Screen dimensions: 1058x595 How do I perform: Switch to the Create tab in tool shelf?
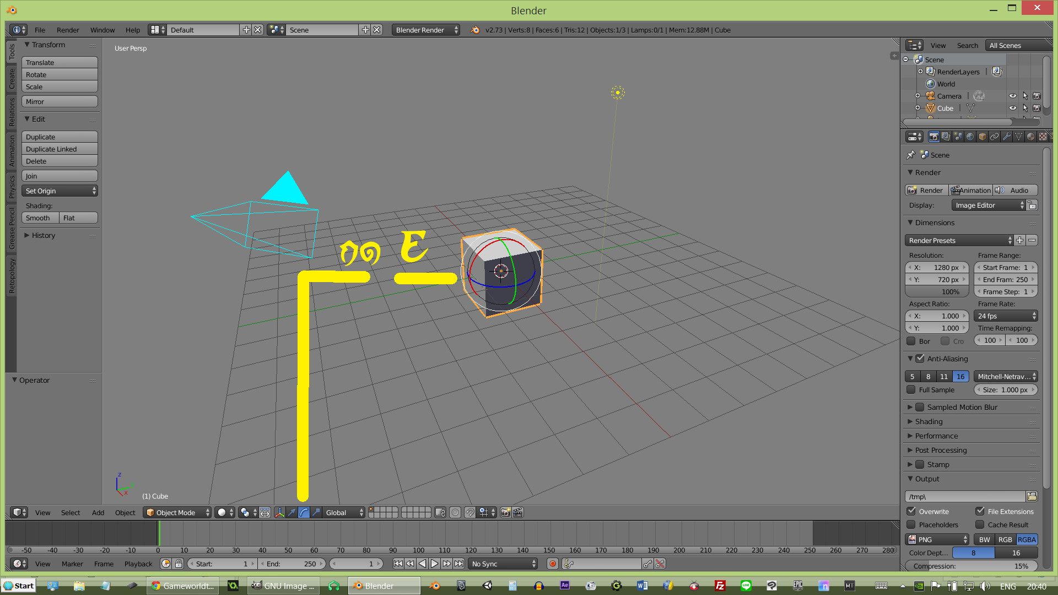12,78
